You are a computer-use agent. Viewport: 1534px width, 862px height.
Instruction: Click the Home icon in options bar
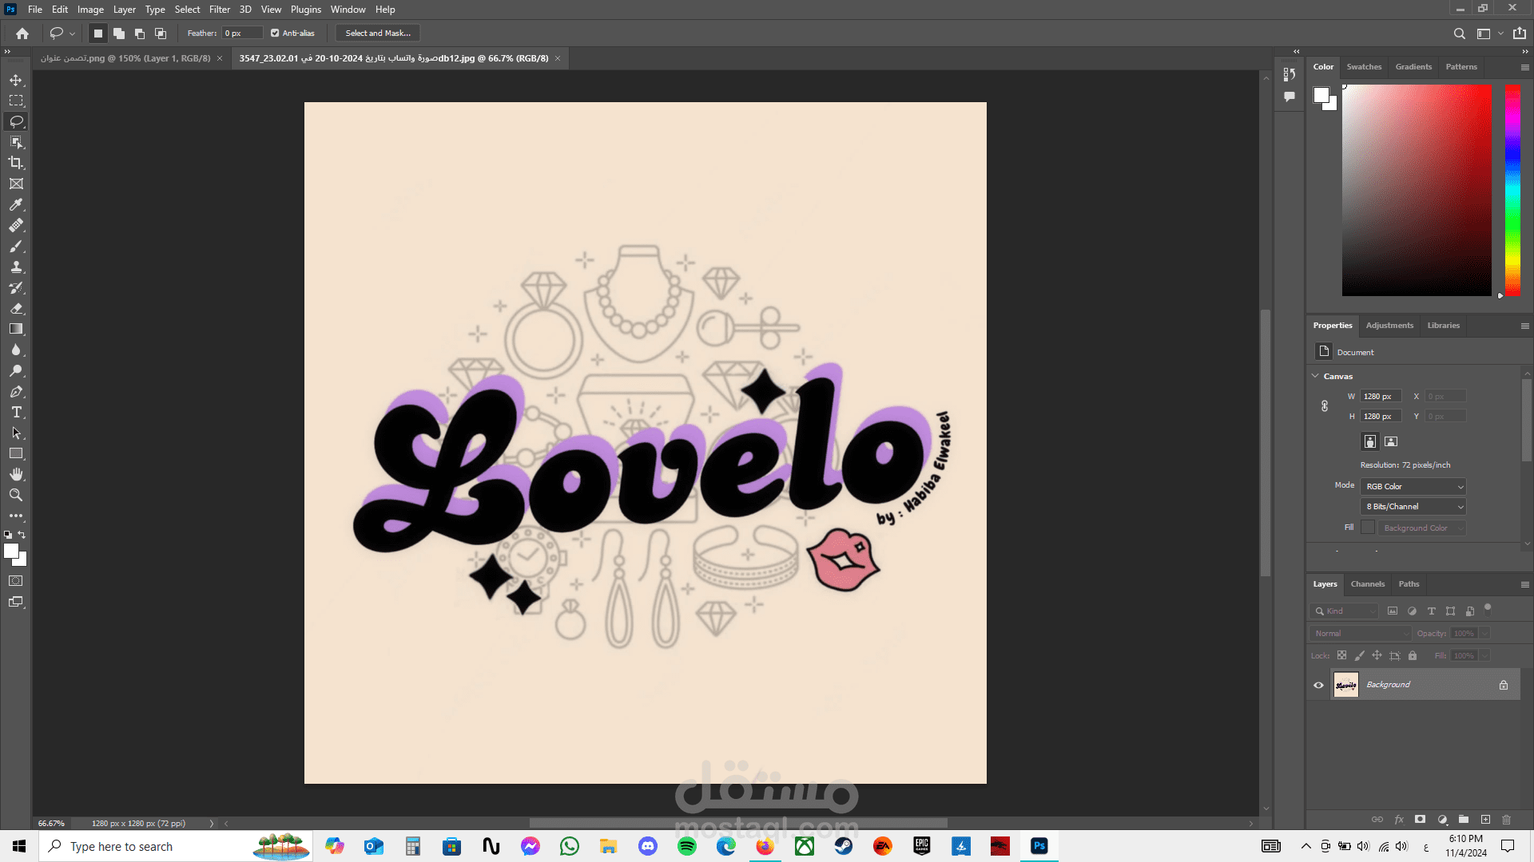coord(22,34)
